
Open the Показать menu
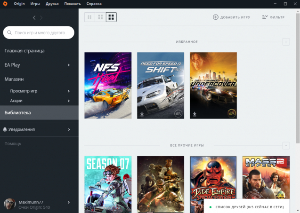click(x=73, y=4)
